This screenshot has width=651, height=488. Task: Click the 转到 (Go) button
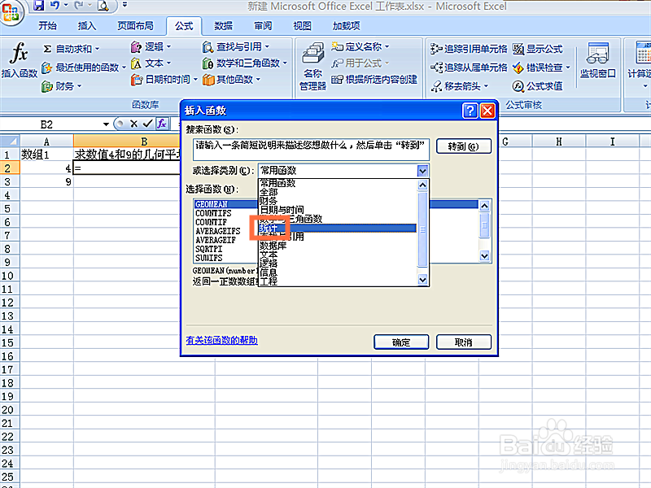pos(463,146)
